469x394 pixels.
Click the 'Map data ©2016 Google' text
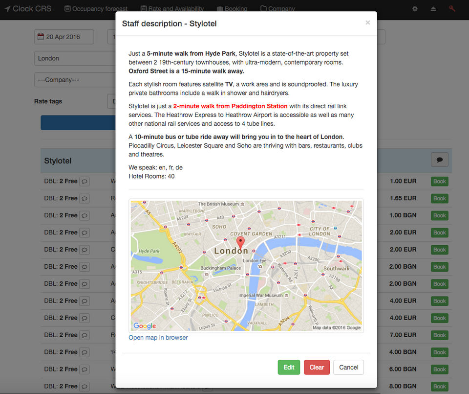[337, 328]
